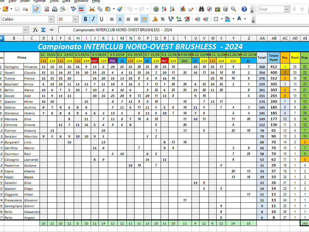Screen dimensions: 309x232
Task: Open the Tools menu
Action: (54, 1)
